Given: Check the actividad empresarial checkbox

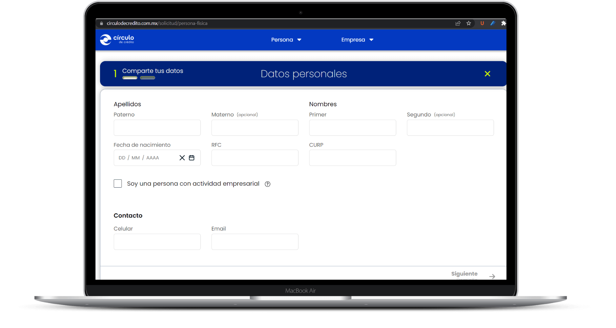Looking at the screenshot, I should (x=118, y=184).
